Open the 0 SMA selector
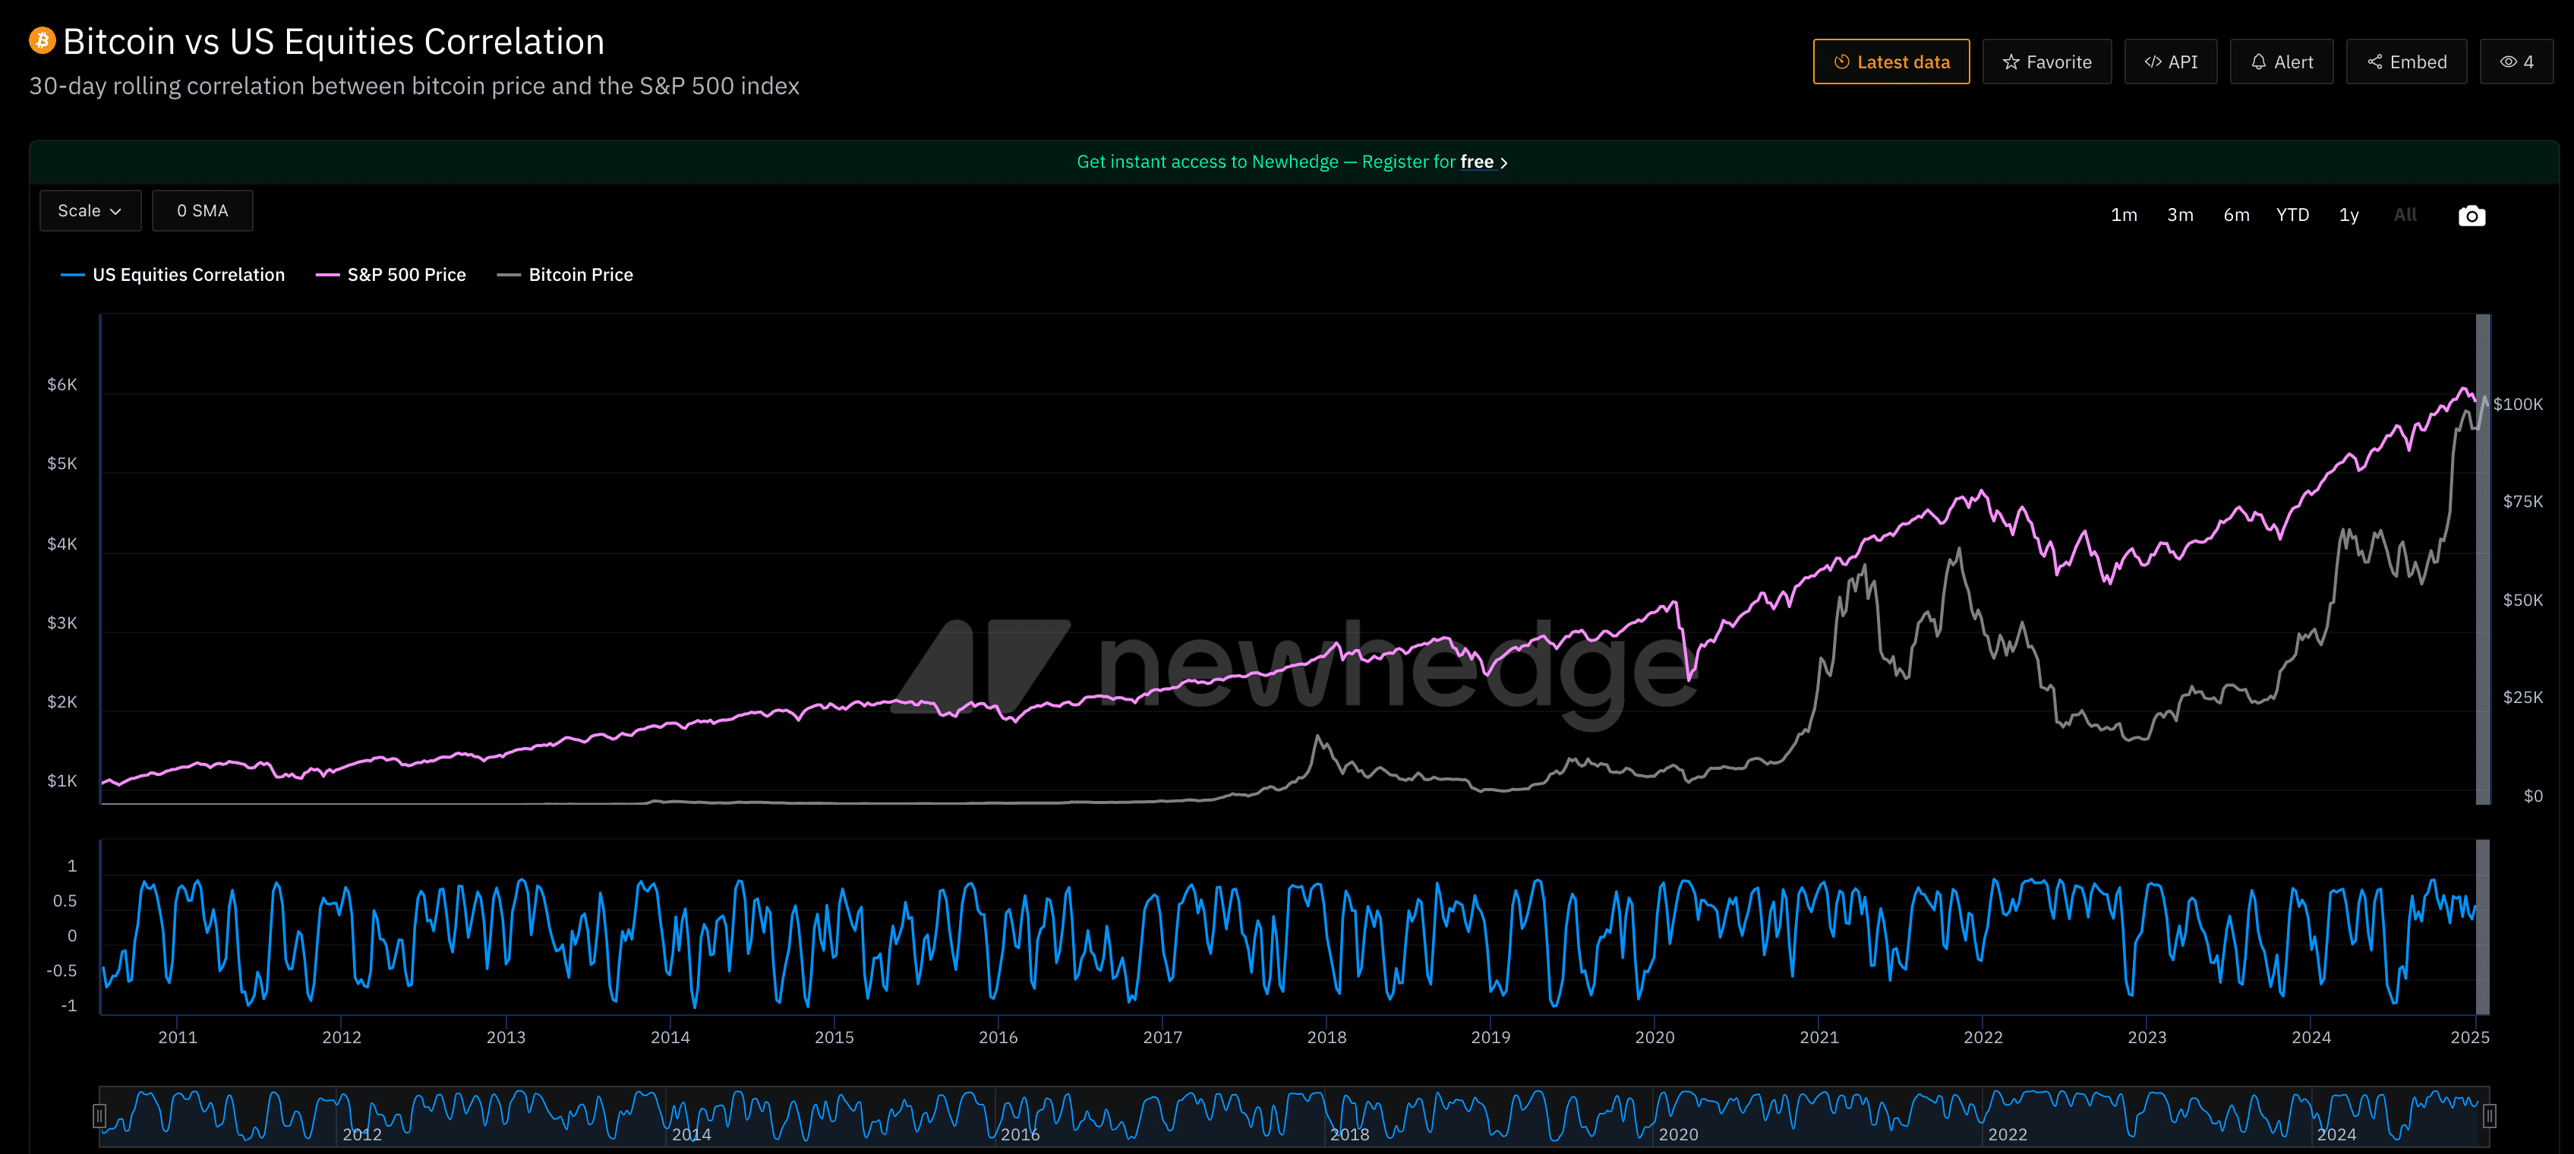 pyautogui.click(x=202, y=211)
